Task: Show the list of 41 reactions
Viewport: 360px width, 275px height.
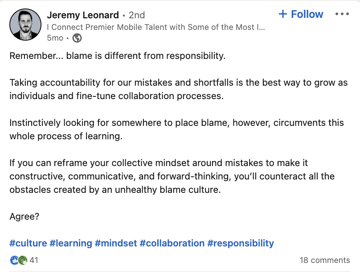Action: click(34, 260)
